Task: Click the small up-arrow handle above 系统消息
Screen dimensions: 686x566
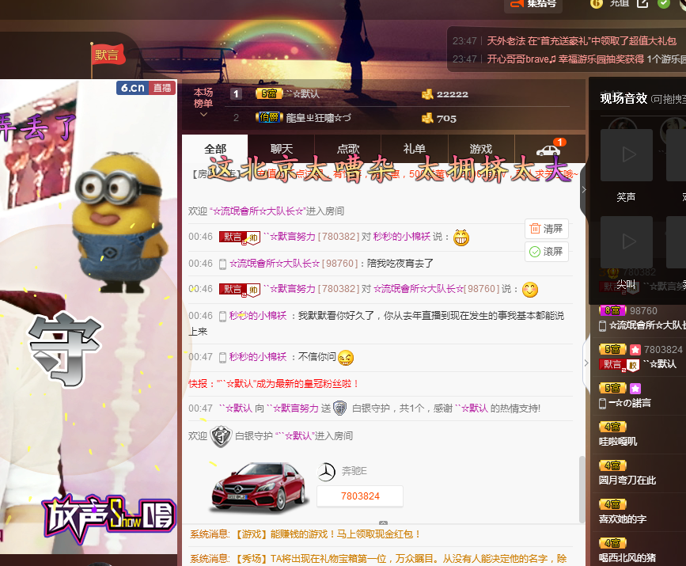Action: pos(383,522)
